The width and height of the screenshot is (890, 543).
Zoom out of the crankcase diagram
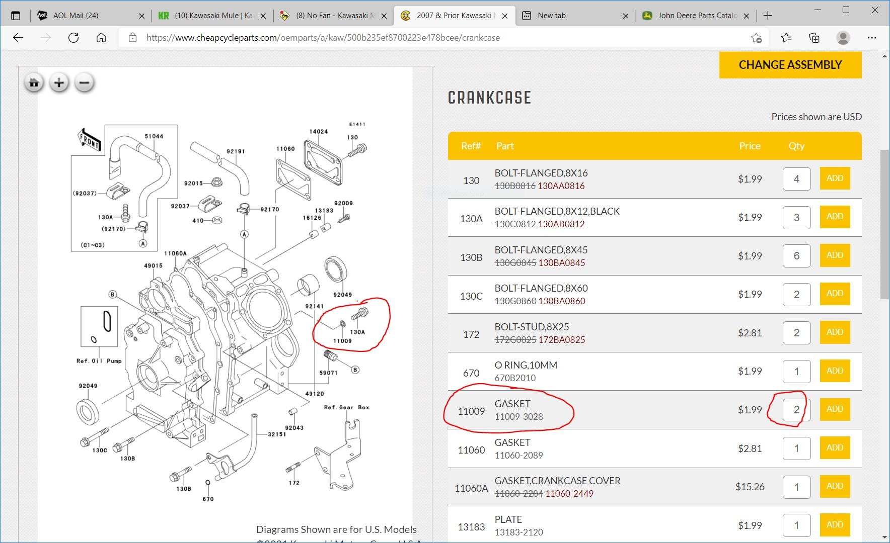(x=84, y=82)
